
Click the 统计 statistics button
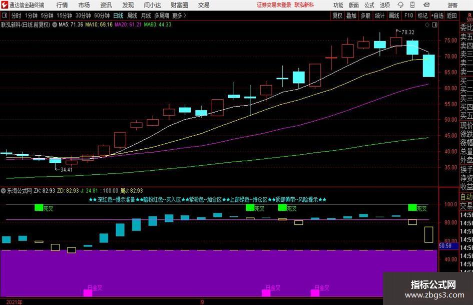coord(379,16)
